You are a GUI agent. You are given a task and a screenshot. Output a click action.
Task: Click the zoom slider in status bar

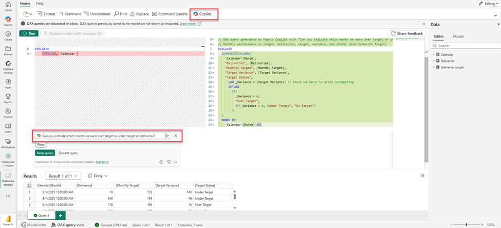(467, 225)
